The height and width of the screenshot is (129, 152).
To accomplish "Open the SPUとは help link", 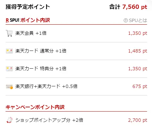I will coord(135,20).
